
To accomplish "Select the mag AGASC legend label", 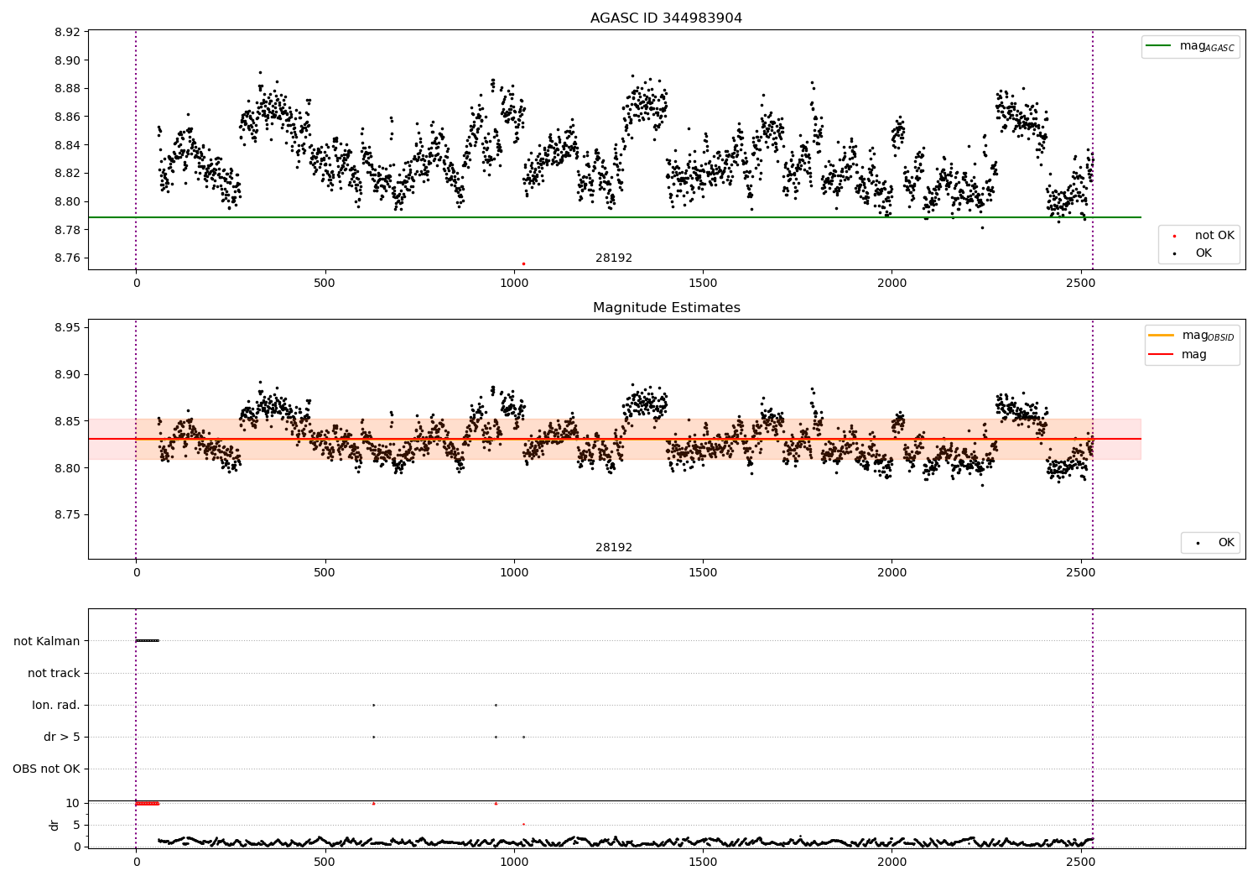I will click(1207, 46).
